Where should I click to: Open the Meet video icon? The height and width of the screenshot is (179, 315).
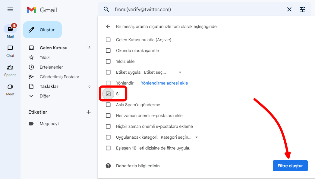pyautogui.click(x=10, y=87)
